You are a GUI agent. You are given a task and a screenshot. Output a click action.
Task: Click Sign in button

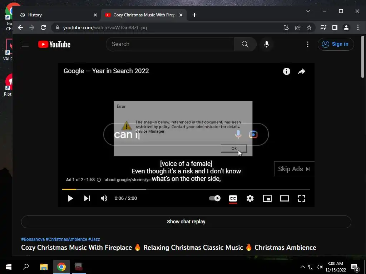(x=336, y=44)
